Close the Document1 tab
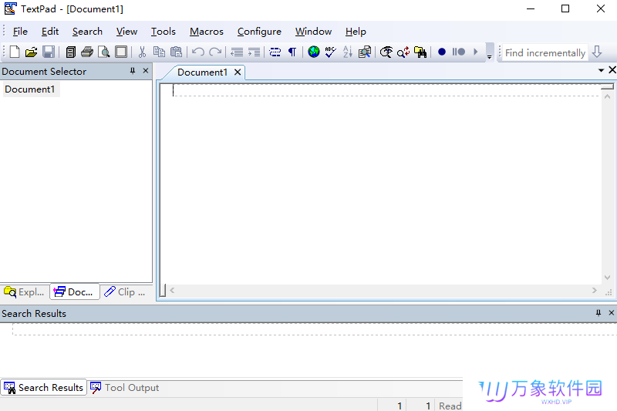Screen dimensions: 617x411 (238, 72)
